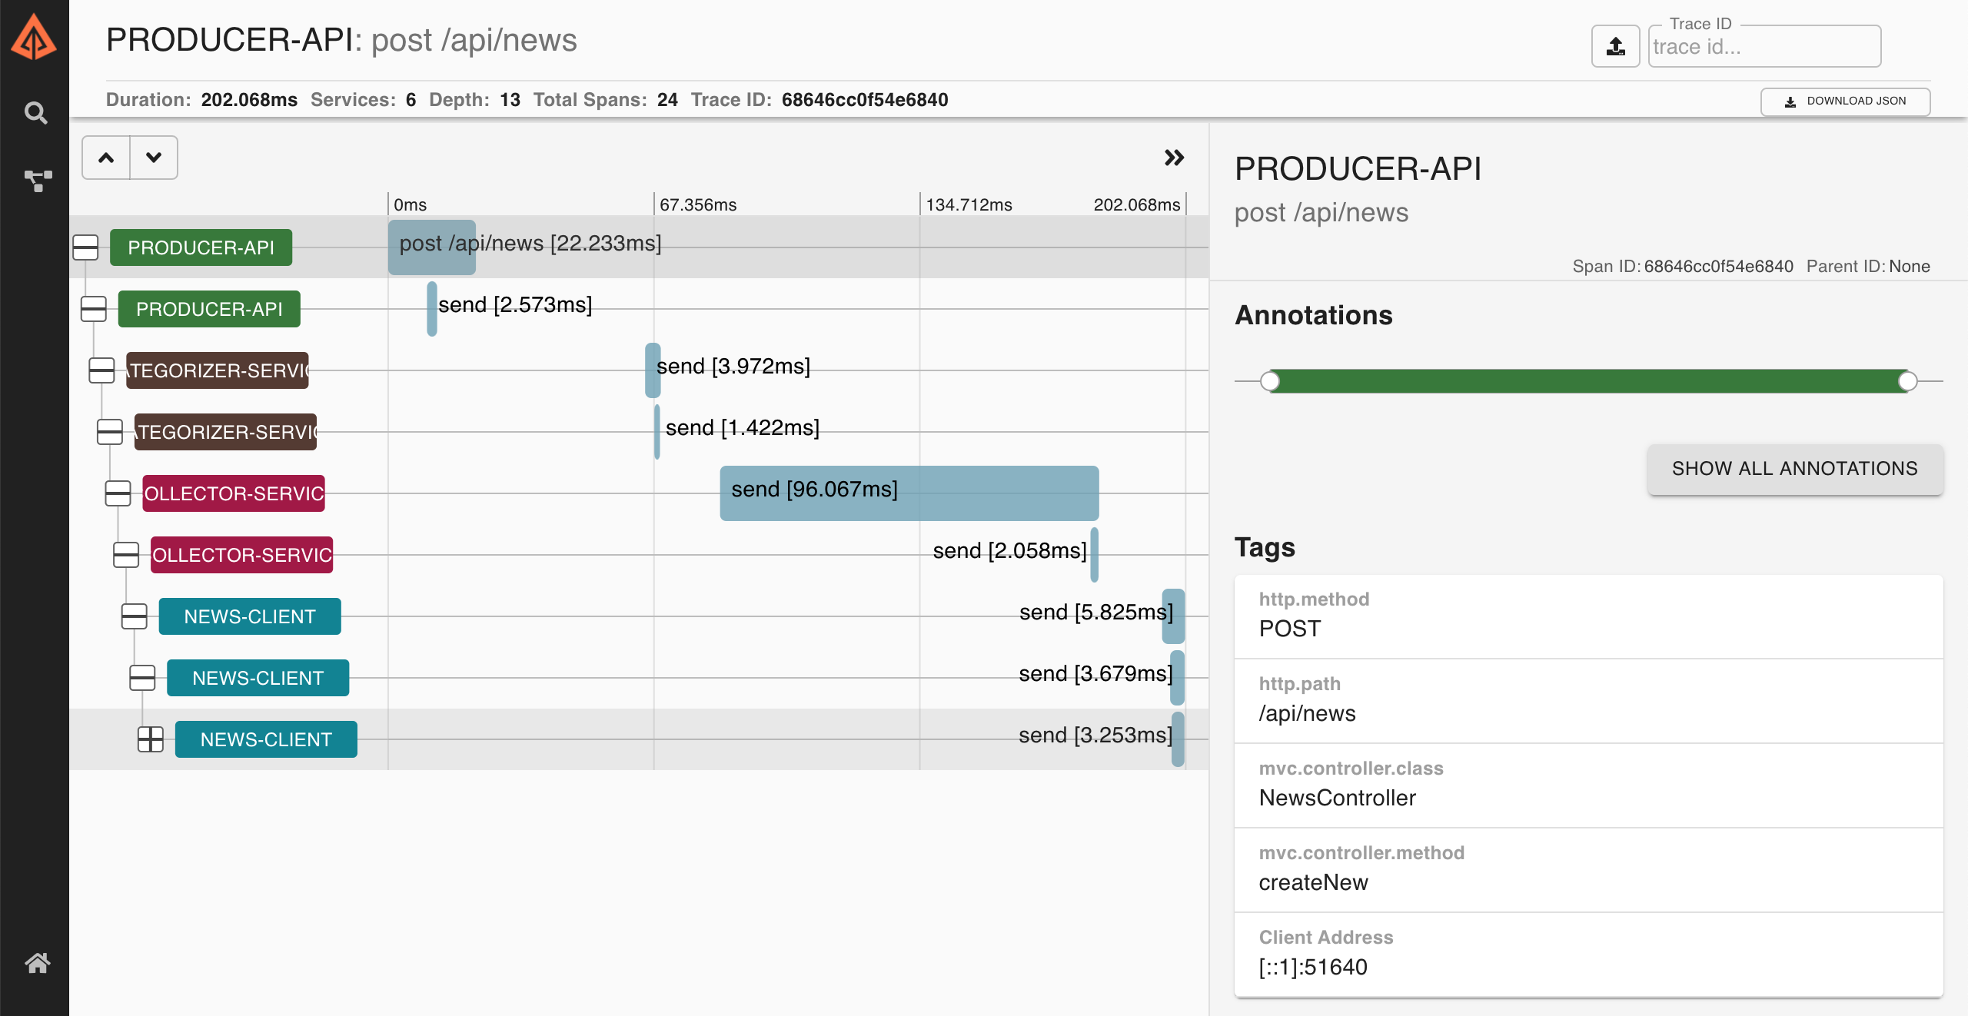Screen dimensions: 1968x1016
Task: Click the home icon in sidebar
Action: point(37,962)
